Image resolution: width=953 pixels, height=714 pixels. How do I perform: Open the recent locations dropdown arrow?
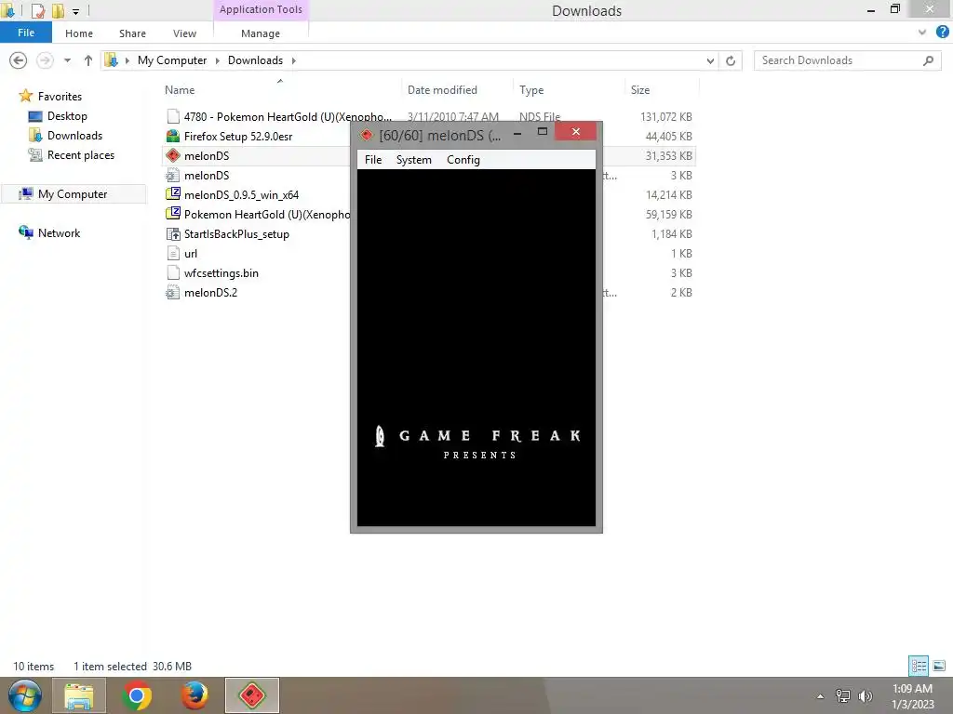point(67,60)
